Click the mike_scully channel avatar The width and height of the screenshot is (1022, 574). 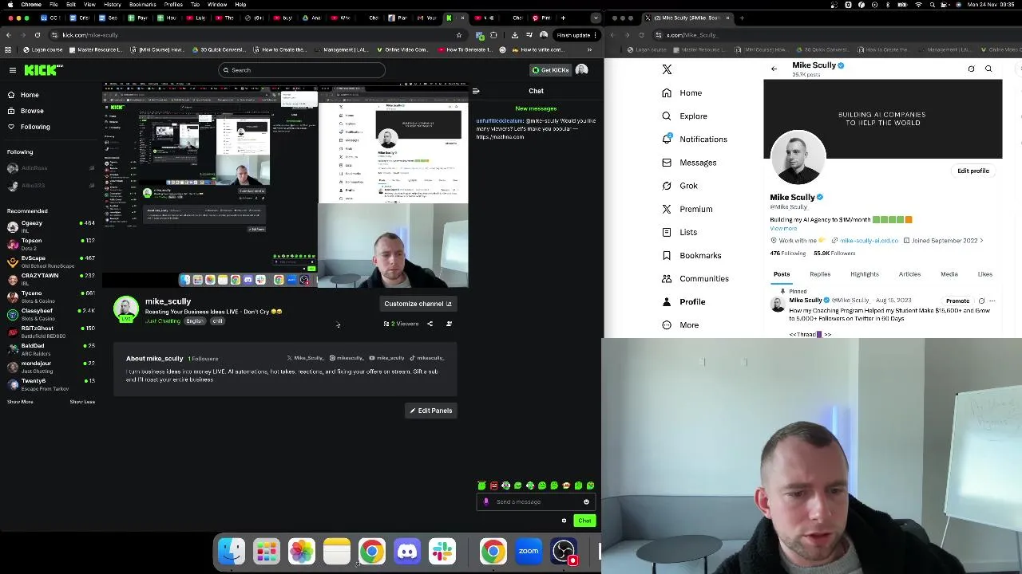(x=125, y=309)
